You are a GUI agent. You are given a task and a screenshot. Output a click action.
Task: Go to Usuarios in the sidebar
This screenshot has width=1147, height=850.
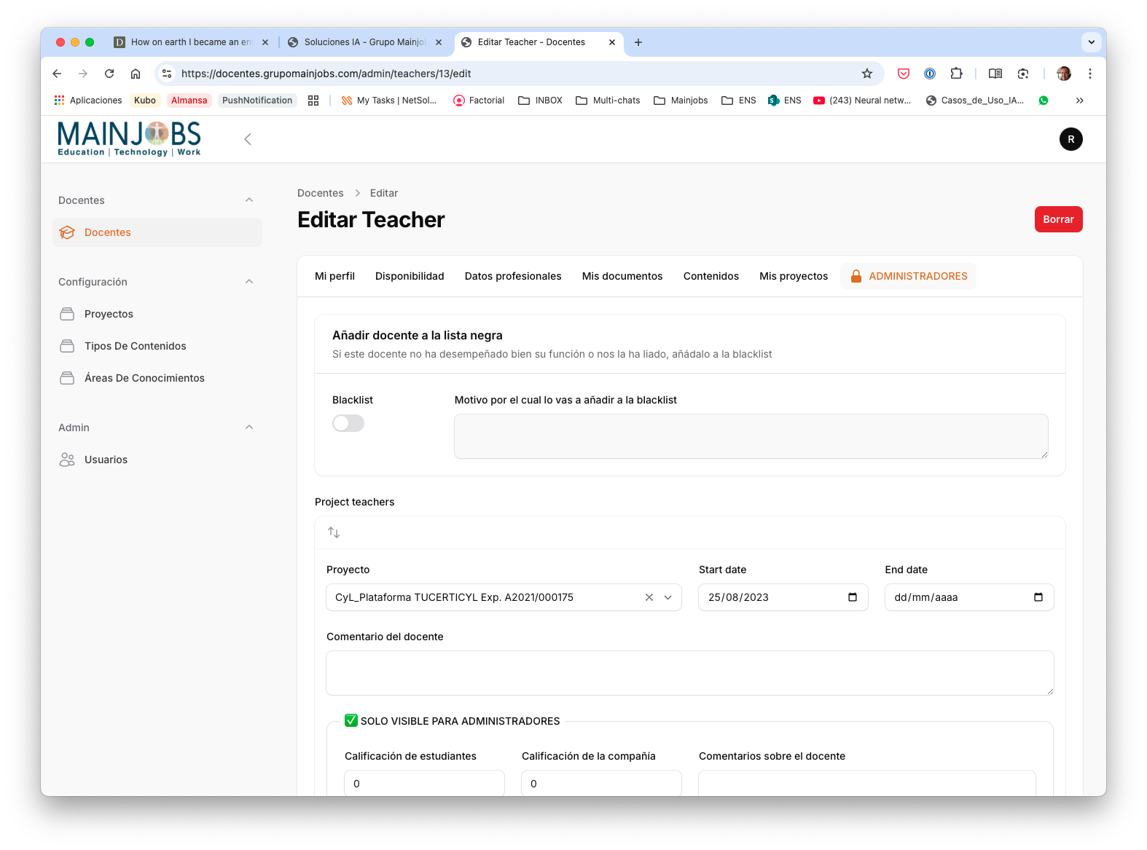(106, 460)
